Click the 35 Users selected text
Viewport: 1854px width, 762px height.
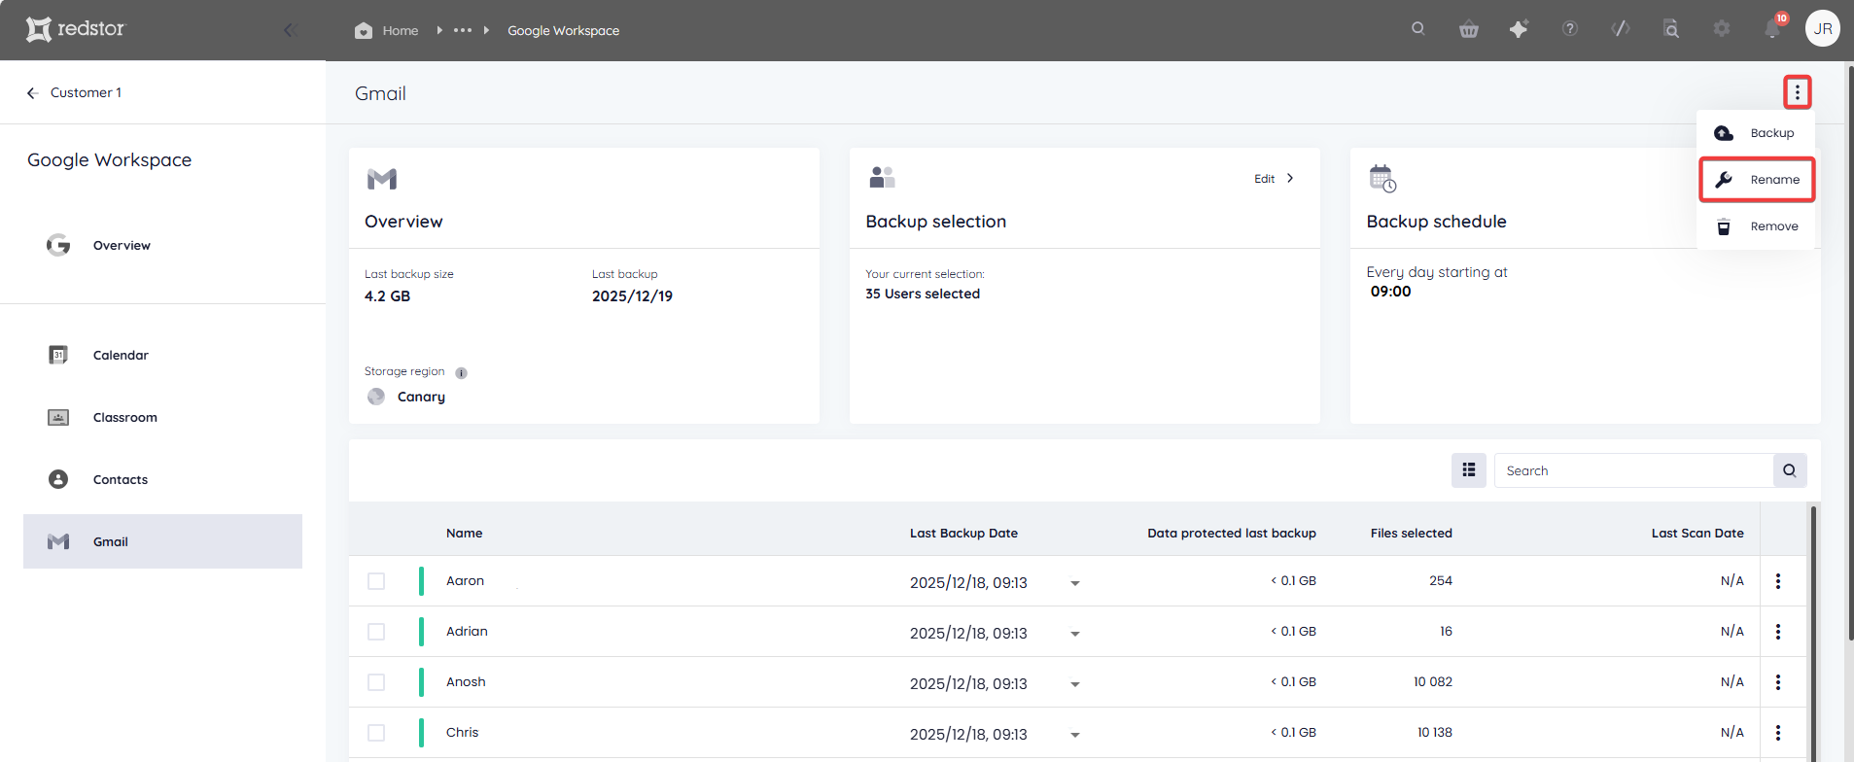pyautogui.click(x=923, y=294)
